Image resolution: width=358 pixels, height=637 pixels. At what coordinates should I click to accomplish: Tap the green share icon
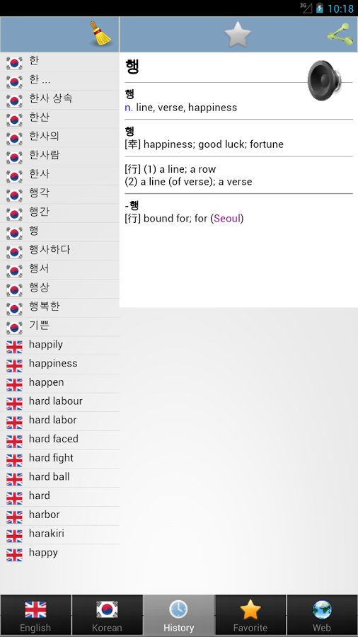(338, 34)
